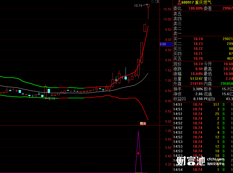Click the 今开 opening price 10.60

(228, 64)
